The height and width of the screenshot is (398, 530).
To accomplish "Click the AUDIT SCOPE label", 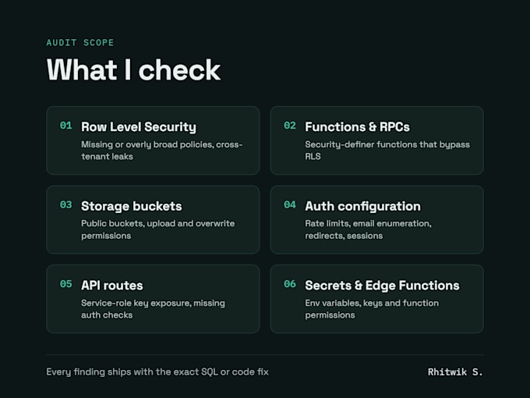I will [x=80, y=43].
